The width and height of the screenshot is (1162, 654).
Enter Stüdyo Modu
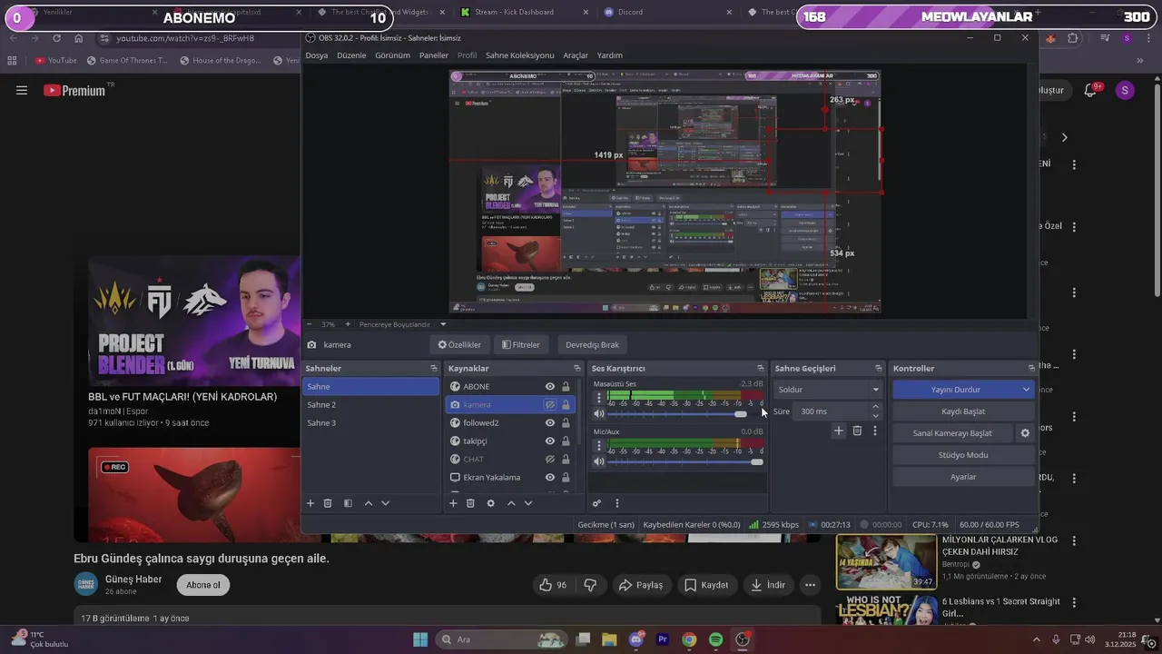coord(963,455)
